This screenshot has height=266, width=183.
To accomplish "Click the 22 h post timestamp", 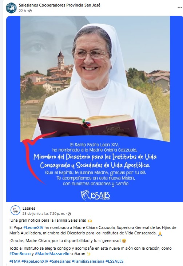I will tap(22, 11).
